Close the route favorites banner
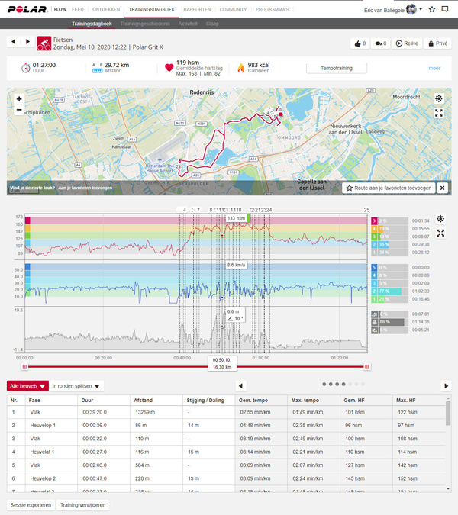Screen dimensions: 458x515 click(442, 187)
